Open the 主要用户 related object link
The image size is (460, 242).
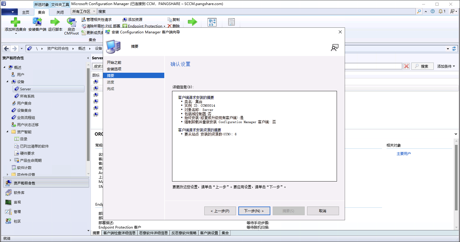pyautogui.click(x=404, y=153)
